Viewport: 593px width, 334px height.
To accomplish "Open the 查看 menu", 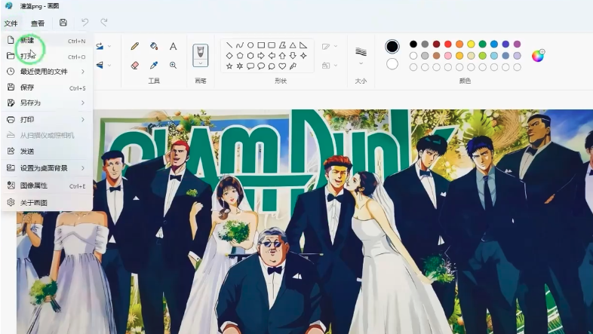I will point(38,23).
